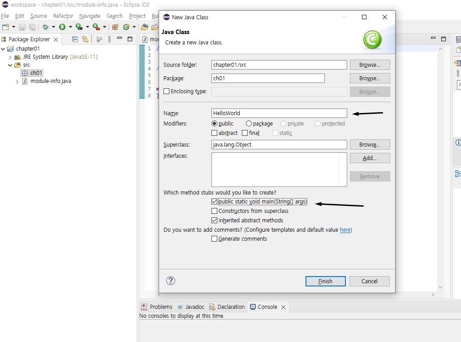Open the Coverage dropdown arrow
The width and height of the screenshot is (461, 342).
click(87, 27)
